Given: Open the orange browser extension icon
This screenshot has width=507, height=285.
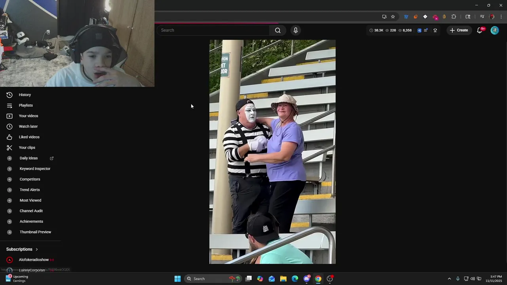Looking at the screenshot, I should (x=416, y=17).
